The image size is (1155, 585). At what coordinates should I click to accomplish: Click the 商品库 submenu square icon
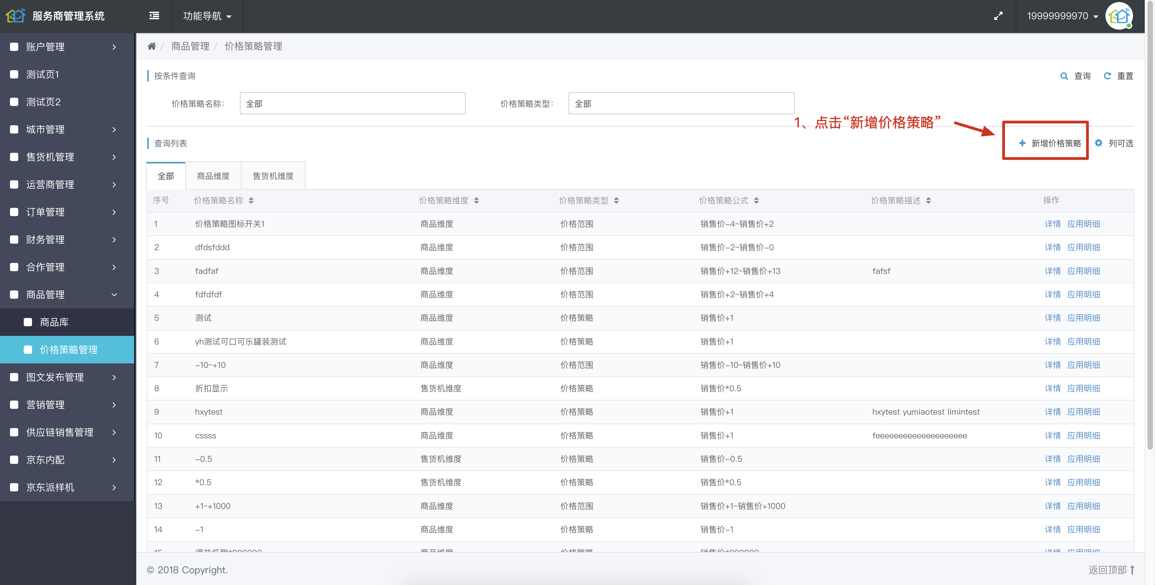(28, 322)
